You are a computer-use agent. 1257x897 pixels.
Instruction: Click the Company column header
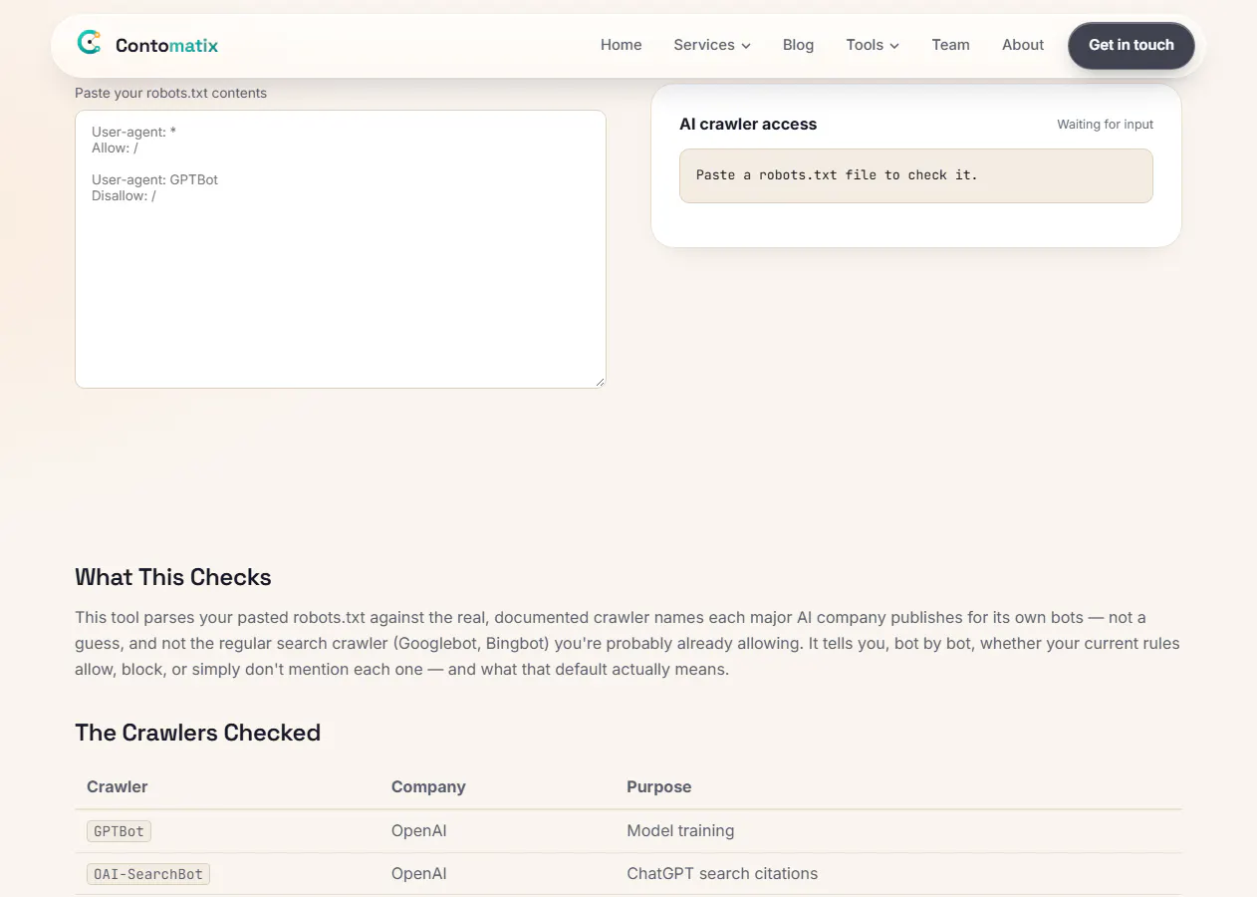click(x=428, y=786)
